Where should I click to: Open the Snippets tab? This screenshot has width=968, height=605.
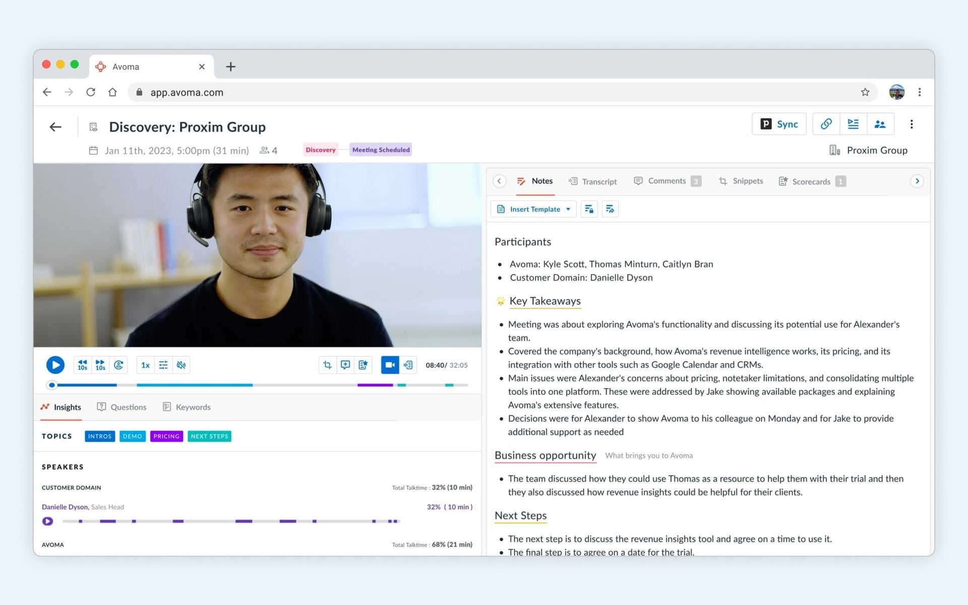pyautogui.click(x=741, y=181)
